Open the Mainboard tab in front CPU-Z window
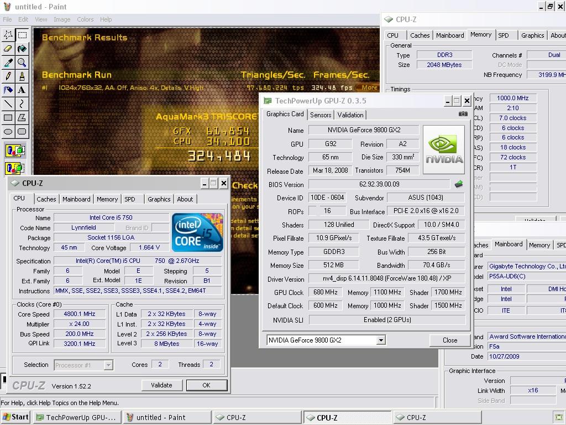The image size is (566, 425). [76, 199]
